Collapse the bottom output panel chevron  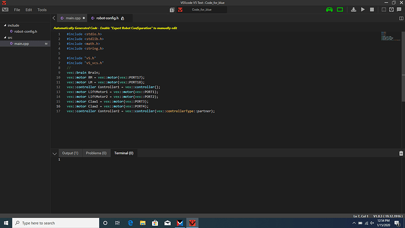click(x=55, y=153)
